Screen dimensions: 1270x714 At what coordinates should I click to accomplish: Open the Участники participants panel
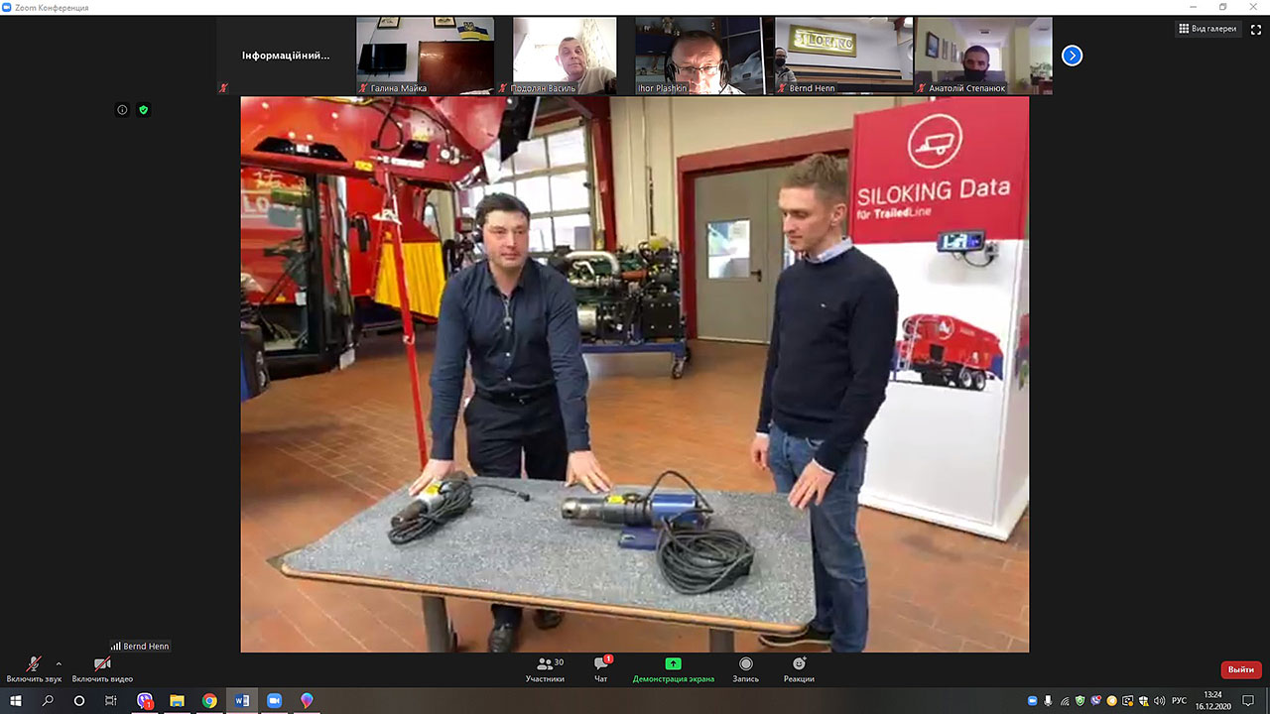click(545, 669)
